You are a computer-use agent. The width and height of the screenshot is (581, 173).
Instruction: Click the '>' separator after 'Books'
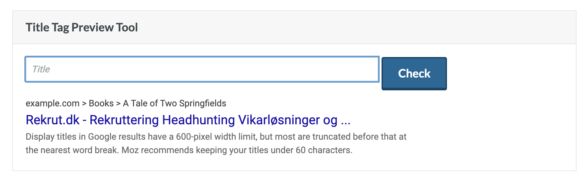pos(118,103)
